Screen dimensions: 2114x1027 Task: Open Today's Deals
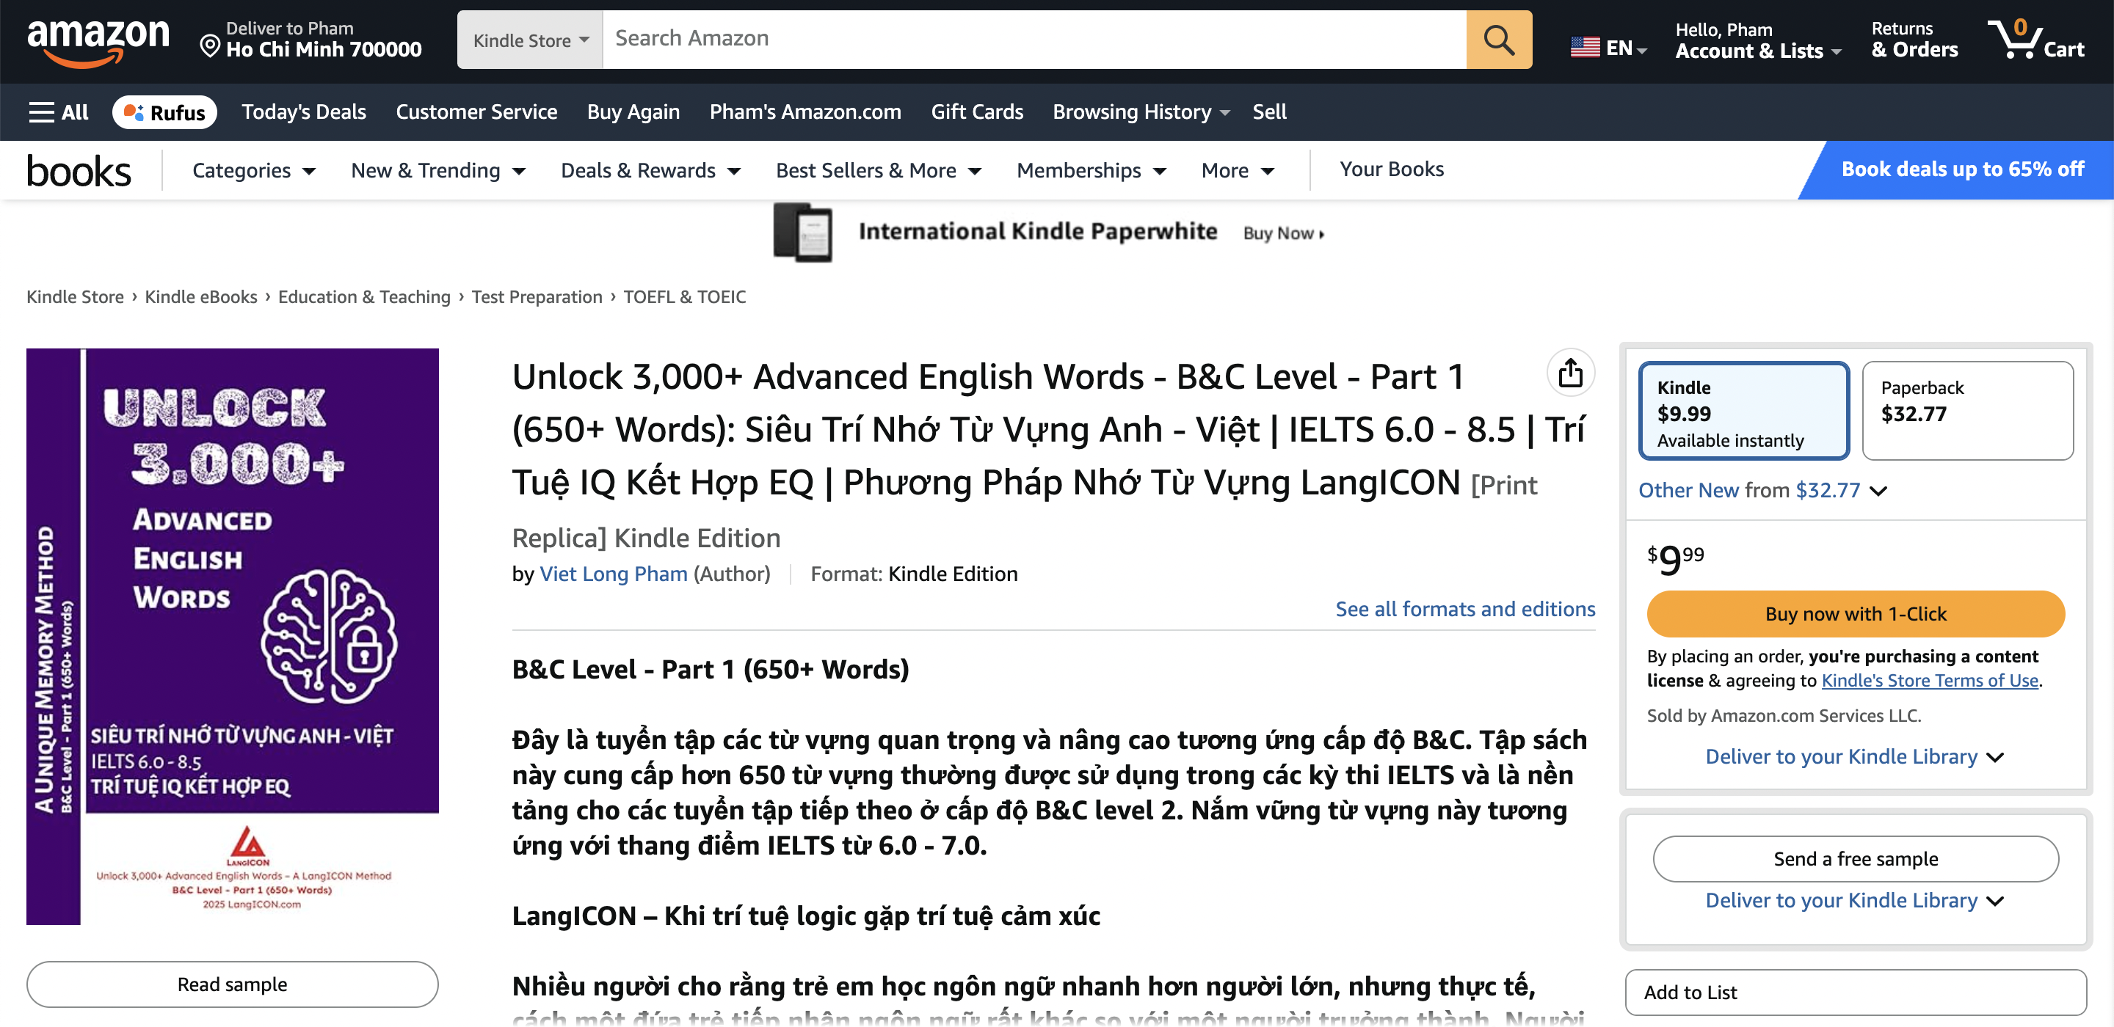(x=304, y=112)
